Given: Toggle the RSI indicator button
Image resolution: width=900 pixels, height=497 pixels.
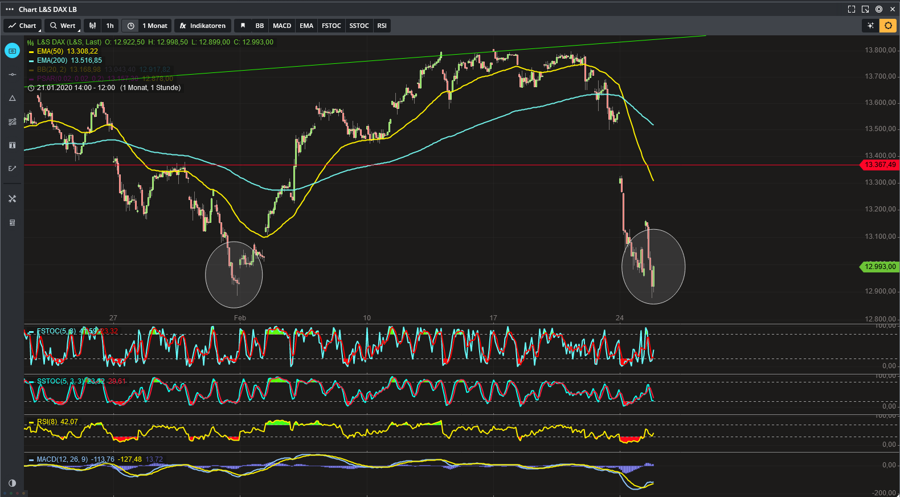Looking at the screenshot, I should [382, 26].
